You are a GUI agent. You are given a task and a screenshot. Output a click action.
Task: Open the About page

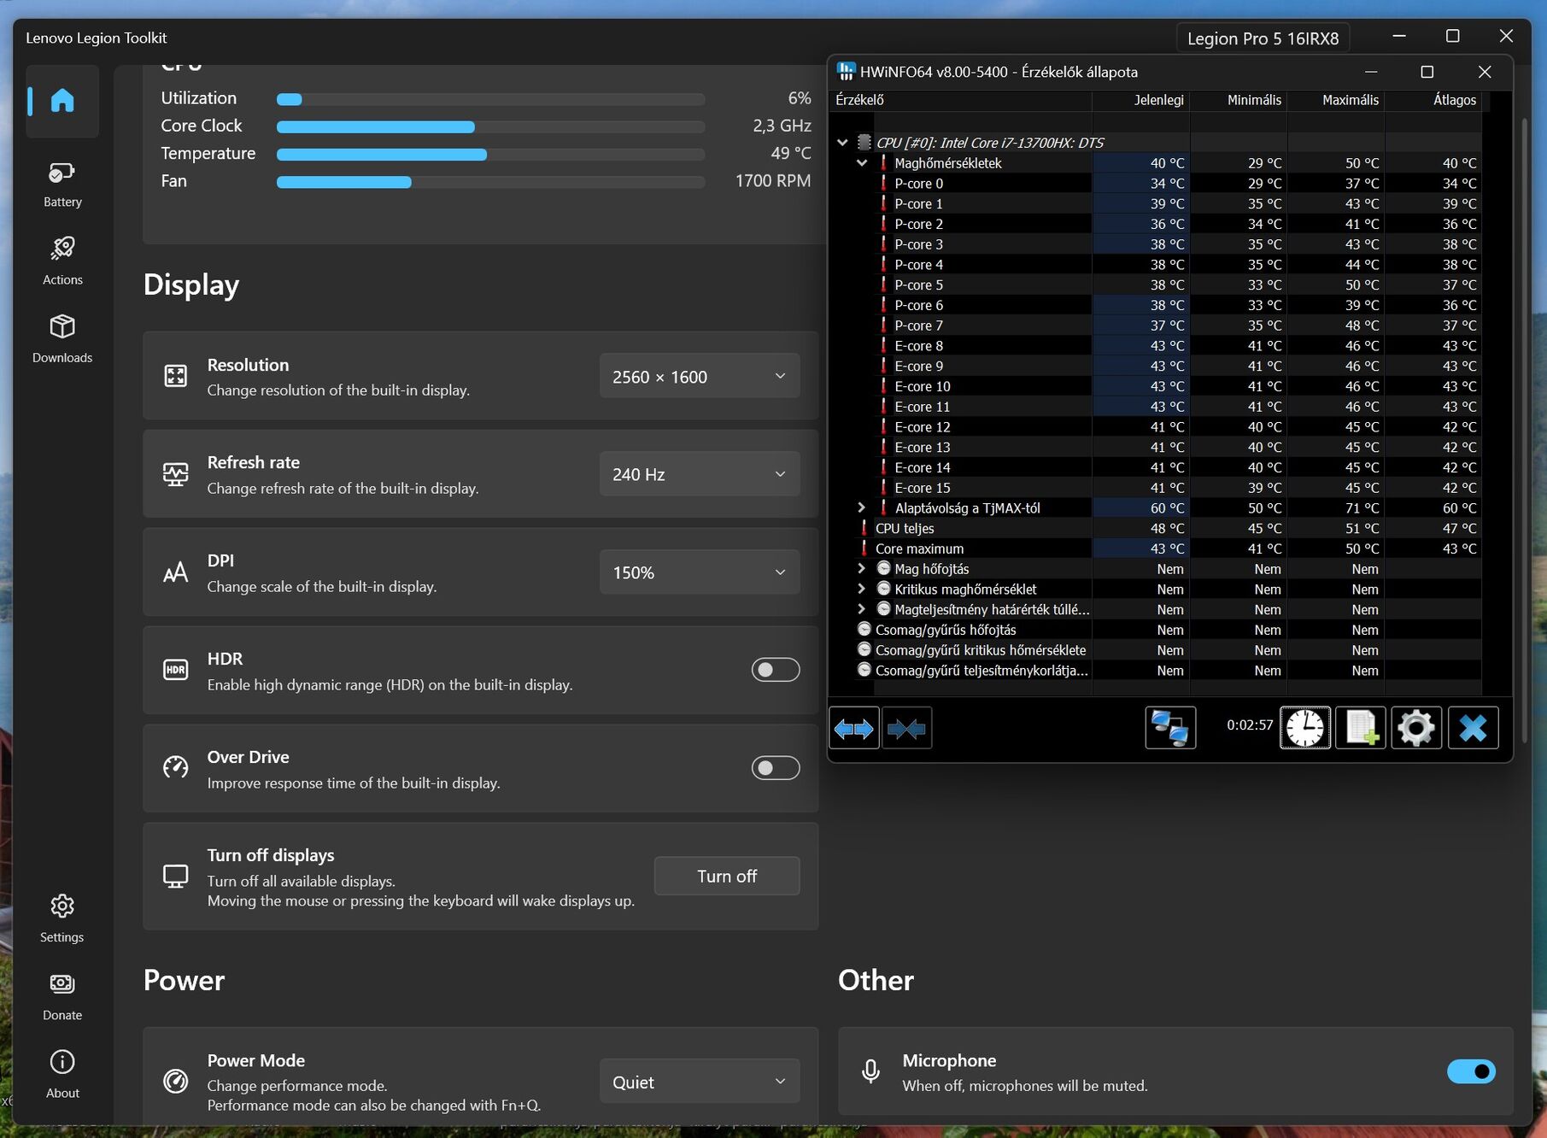pos(62,1075)
